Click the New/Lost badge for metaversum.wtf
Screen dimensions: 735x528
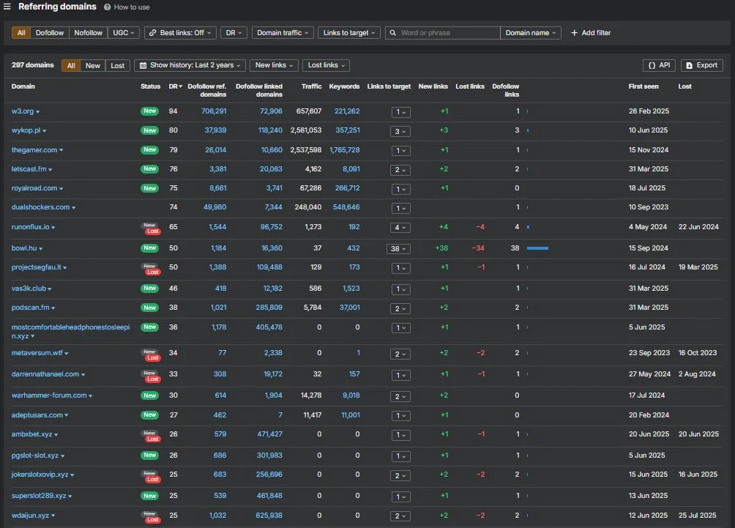click(x=151, y=354)
